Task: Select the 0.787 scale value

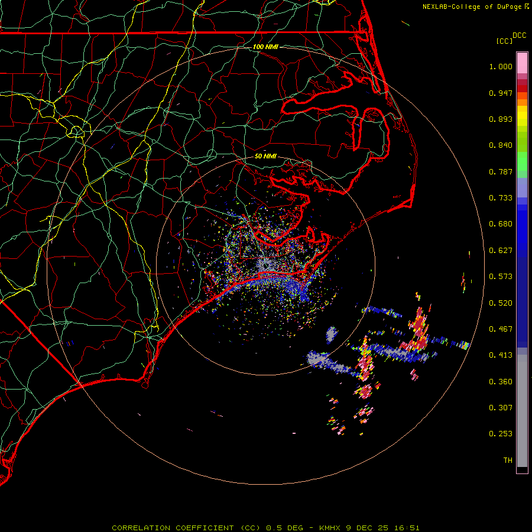Action: point(501,171)
